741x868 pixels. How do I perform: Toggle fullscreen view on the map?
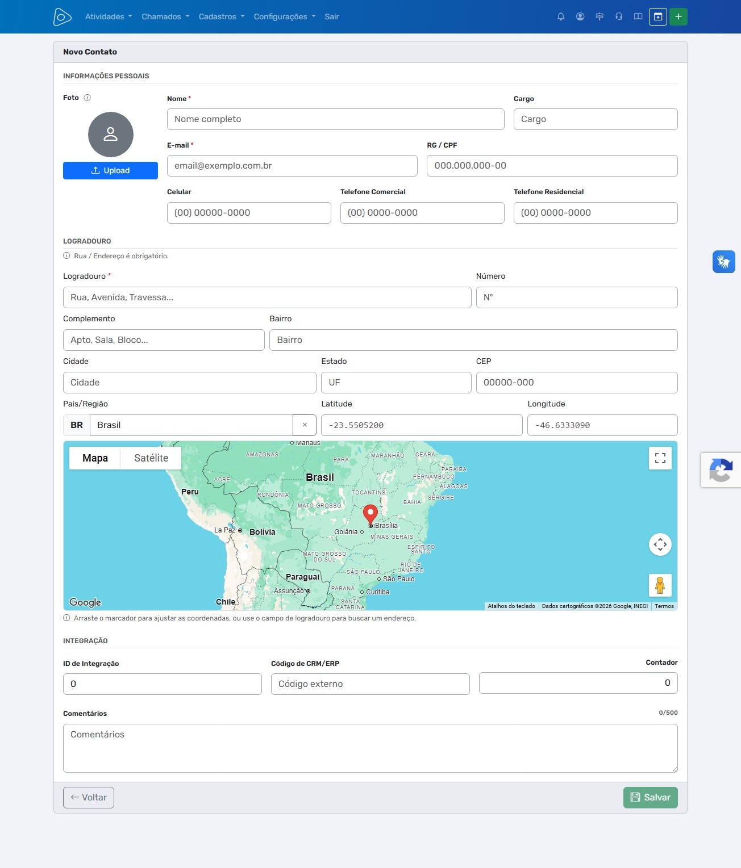coord(660,458)
